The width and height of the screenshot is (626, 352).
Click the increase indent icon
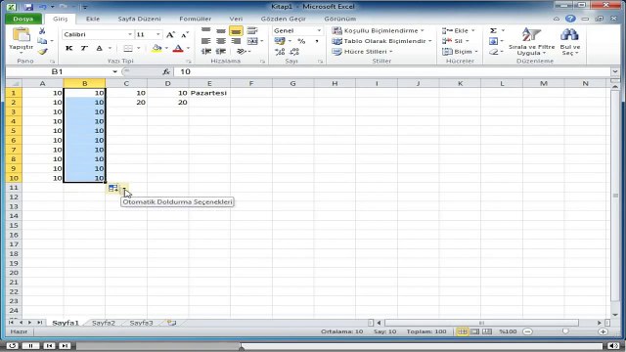pos(221,51)
